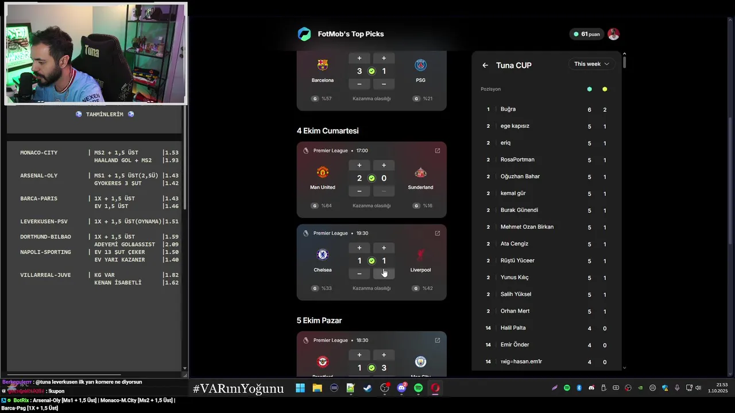The image size is (735, 413).
Task: Click the 4 Ekim Cumartesi heading
Action: tap(327, 131)
